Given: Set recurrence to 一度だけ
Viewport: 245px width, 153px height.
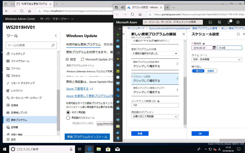Looking at the screenshot, I should 198,71.
